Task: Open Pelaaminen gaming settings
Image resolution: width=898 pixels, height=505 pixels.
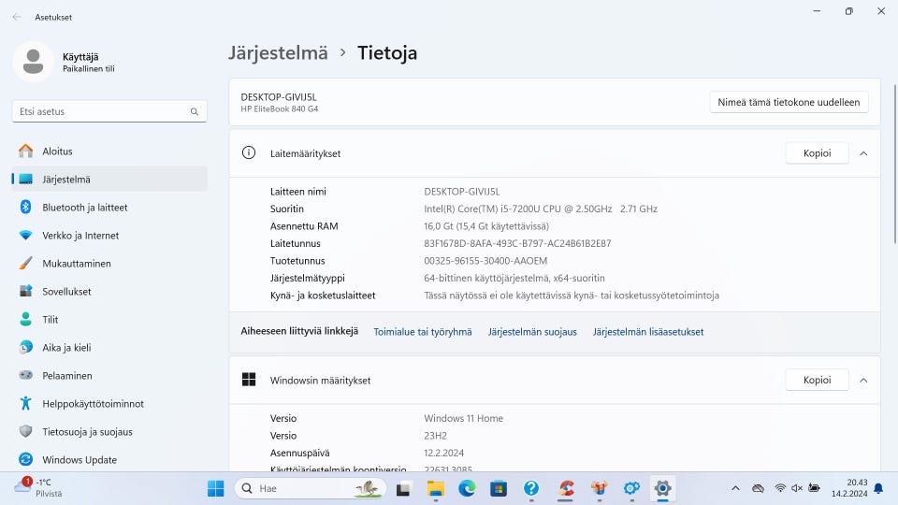Action: click(109, 376)
